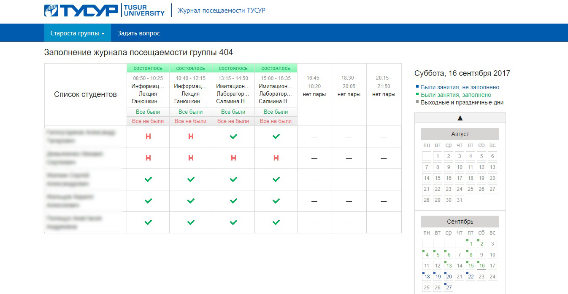
Task: Toggle third student's 10:40 present checkmark
Action: click(191, 179)
